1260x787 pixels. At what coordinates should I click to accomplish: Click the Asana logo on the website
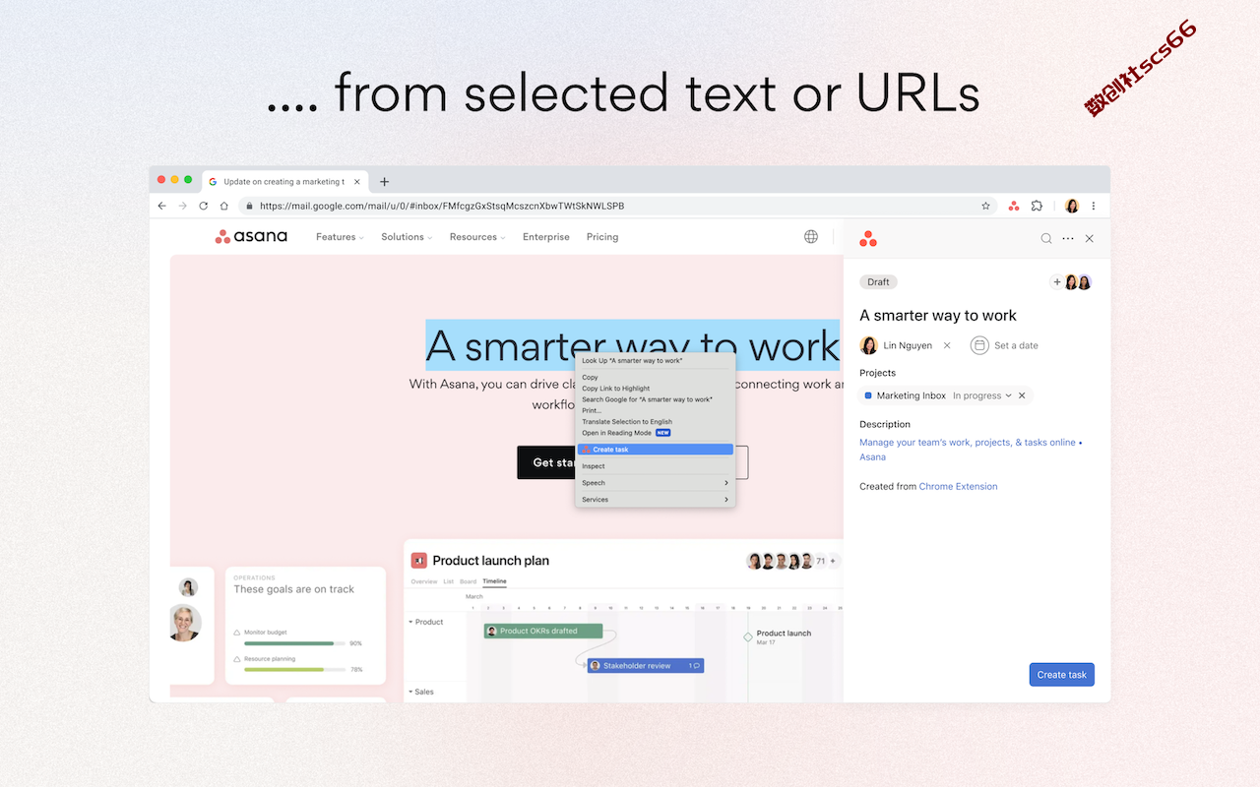click(251, 236)
